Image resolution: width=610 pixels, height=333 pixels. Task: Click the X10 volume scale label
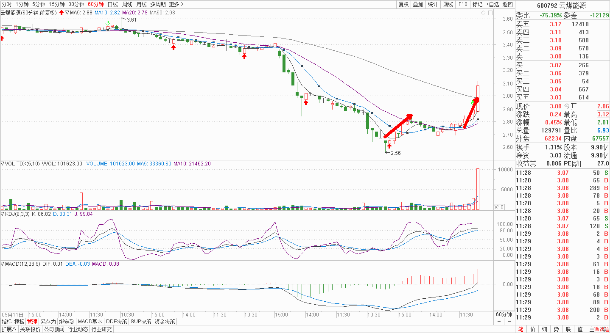499,207
